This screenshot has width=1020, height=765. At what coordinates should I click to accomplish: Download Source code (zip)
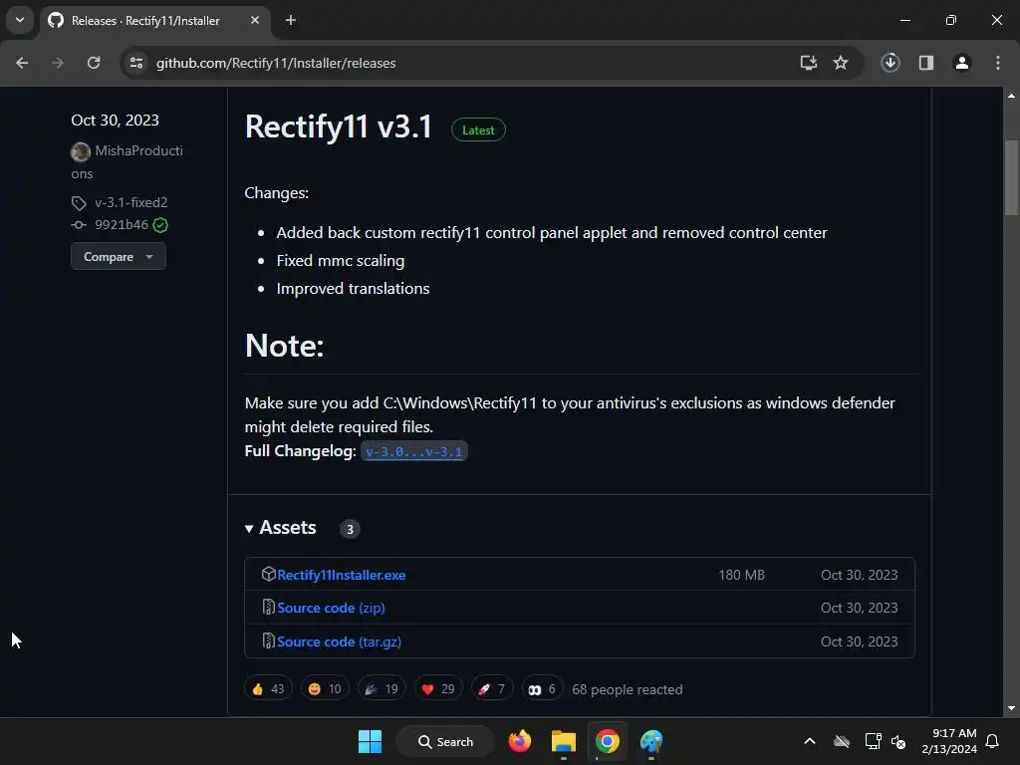point(331,608)
